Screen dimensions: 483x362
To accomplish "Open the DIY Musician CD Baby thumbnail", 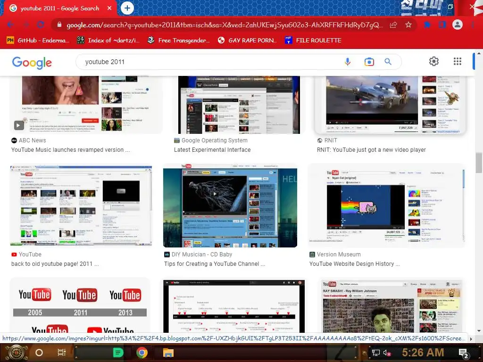I will pos(230,206).
